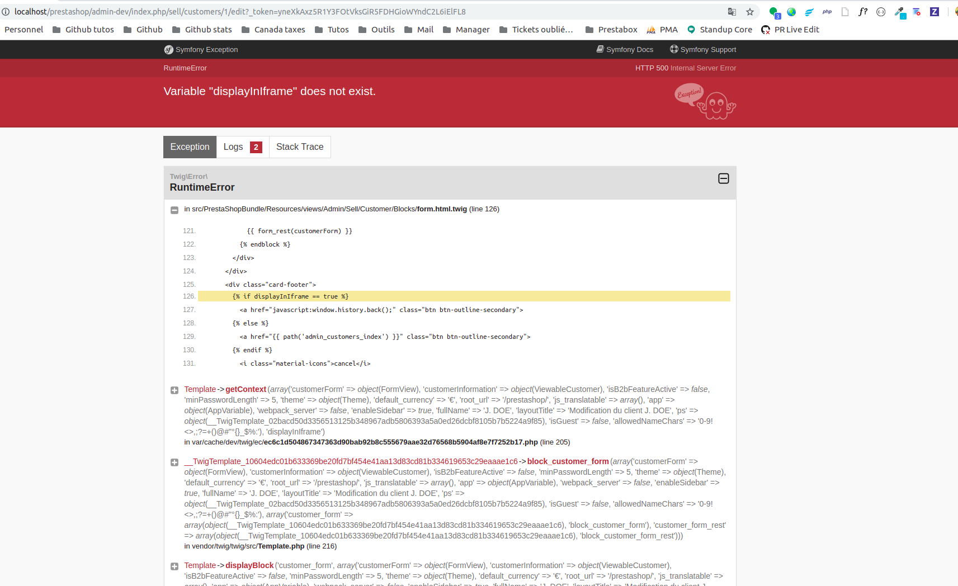
Task: Click the displayBlock method name
Action: click(249, 565)
